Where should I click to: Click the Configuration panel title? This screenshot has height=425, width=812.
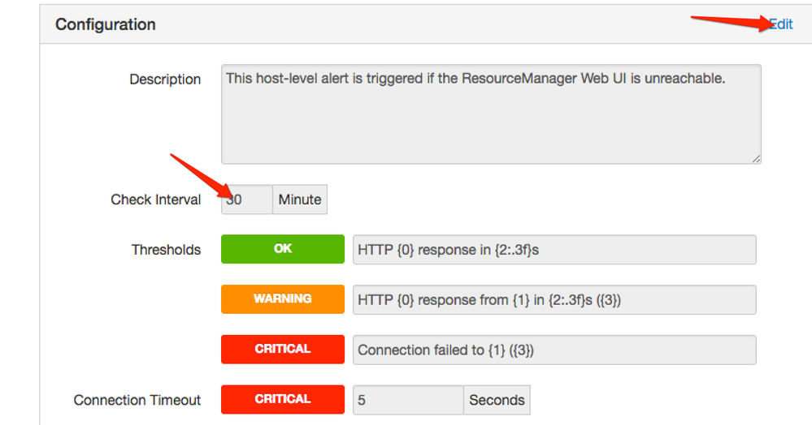click(106, 24)
